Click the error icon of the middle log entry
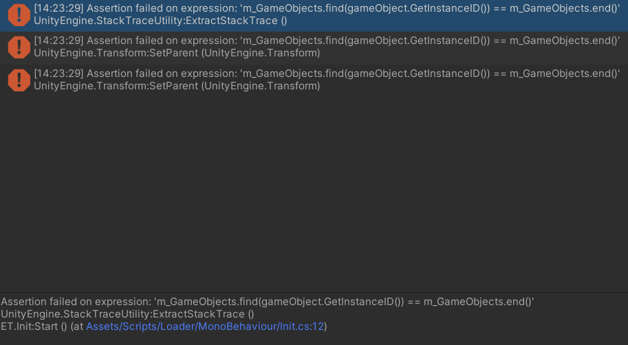 pyautogui.click(x=19, y=47)
